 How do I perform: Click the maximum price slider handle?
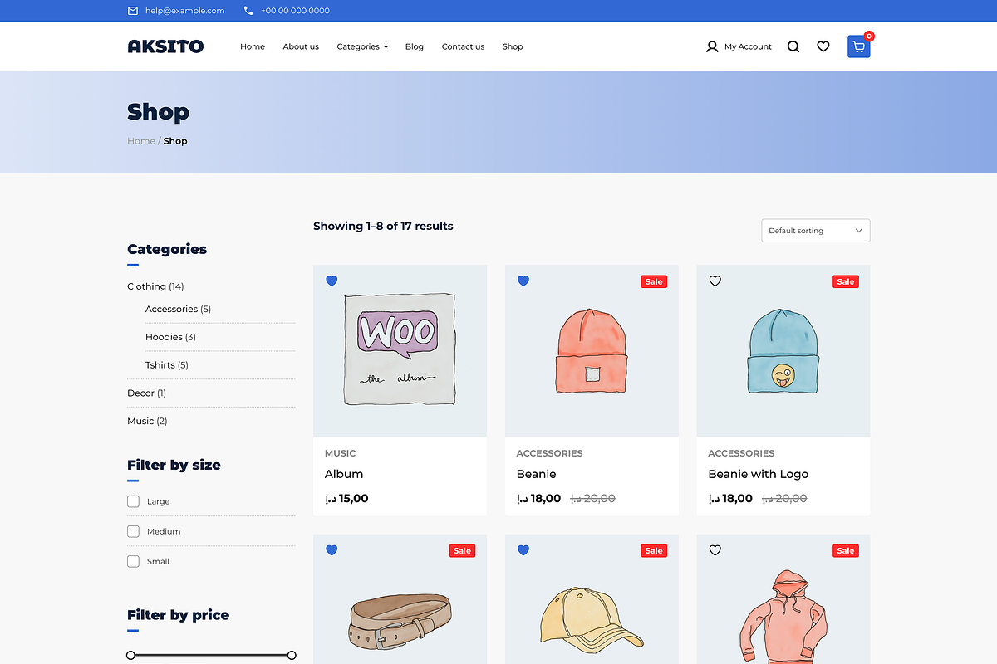[292, 656]
